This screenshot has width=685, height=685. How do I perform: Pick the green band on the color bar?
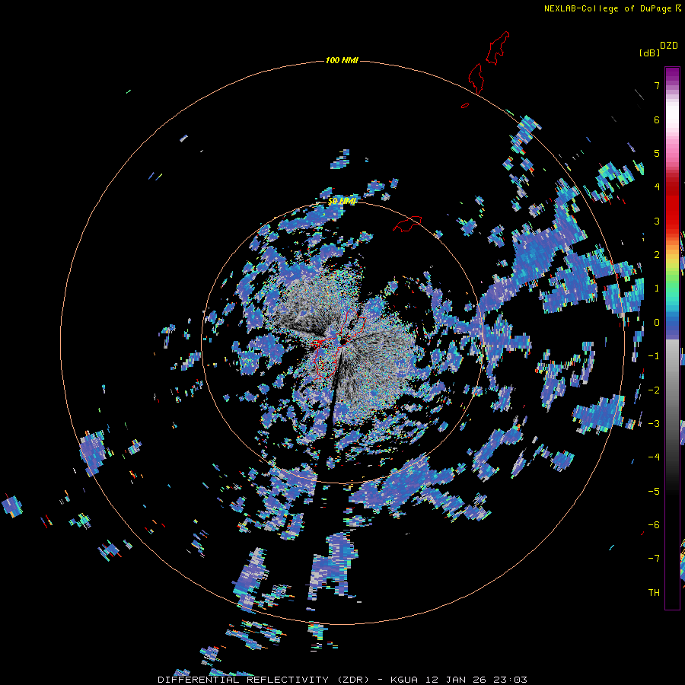pyautogui.click(x=672, y=279)
